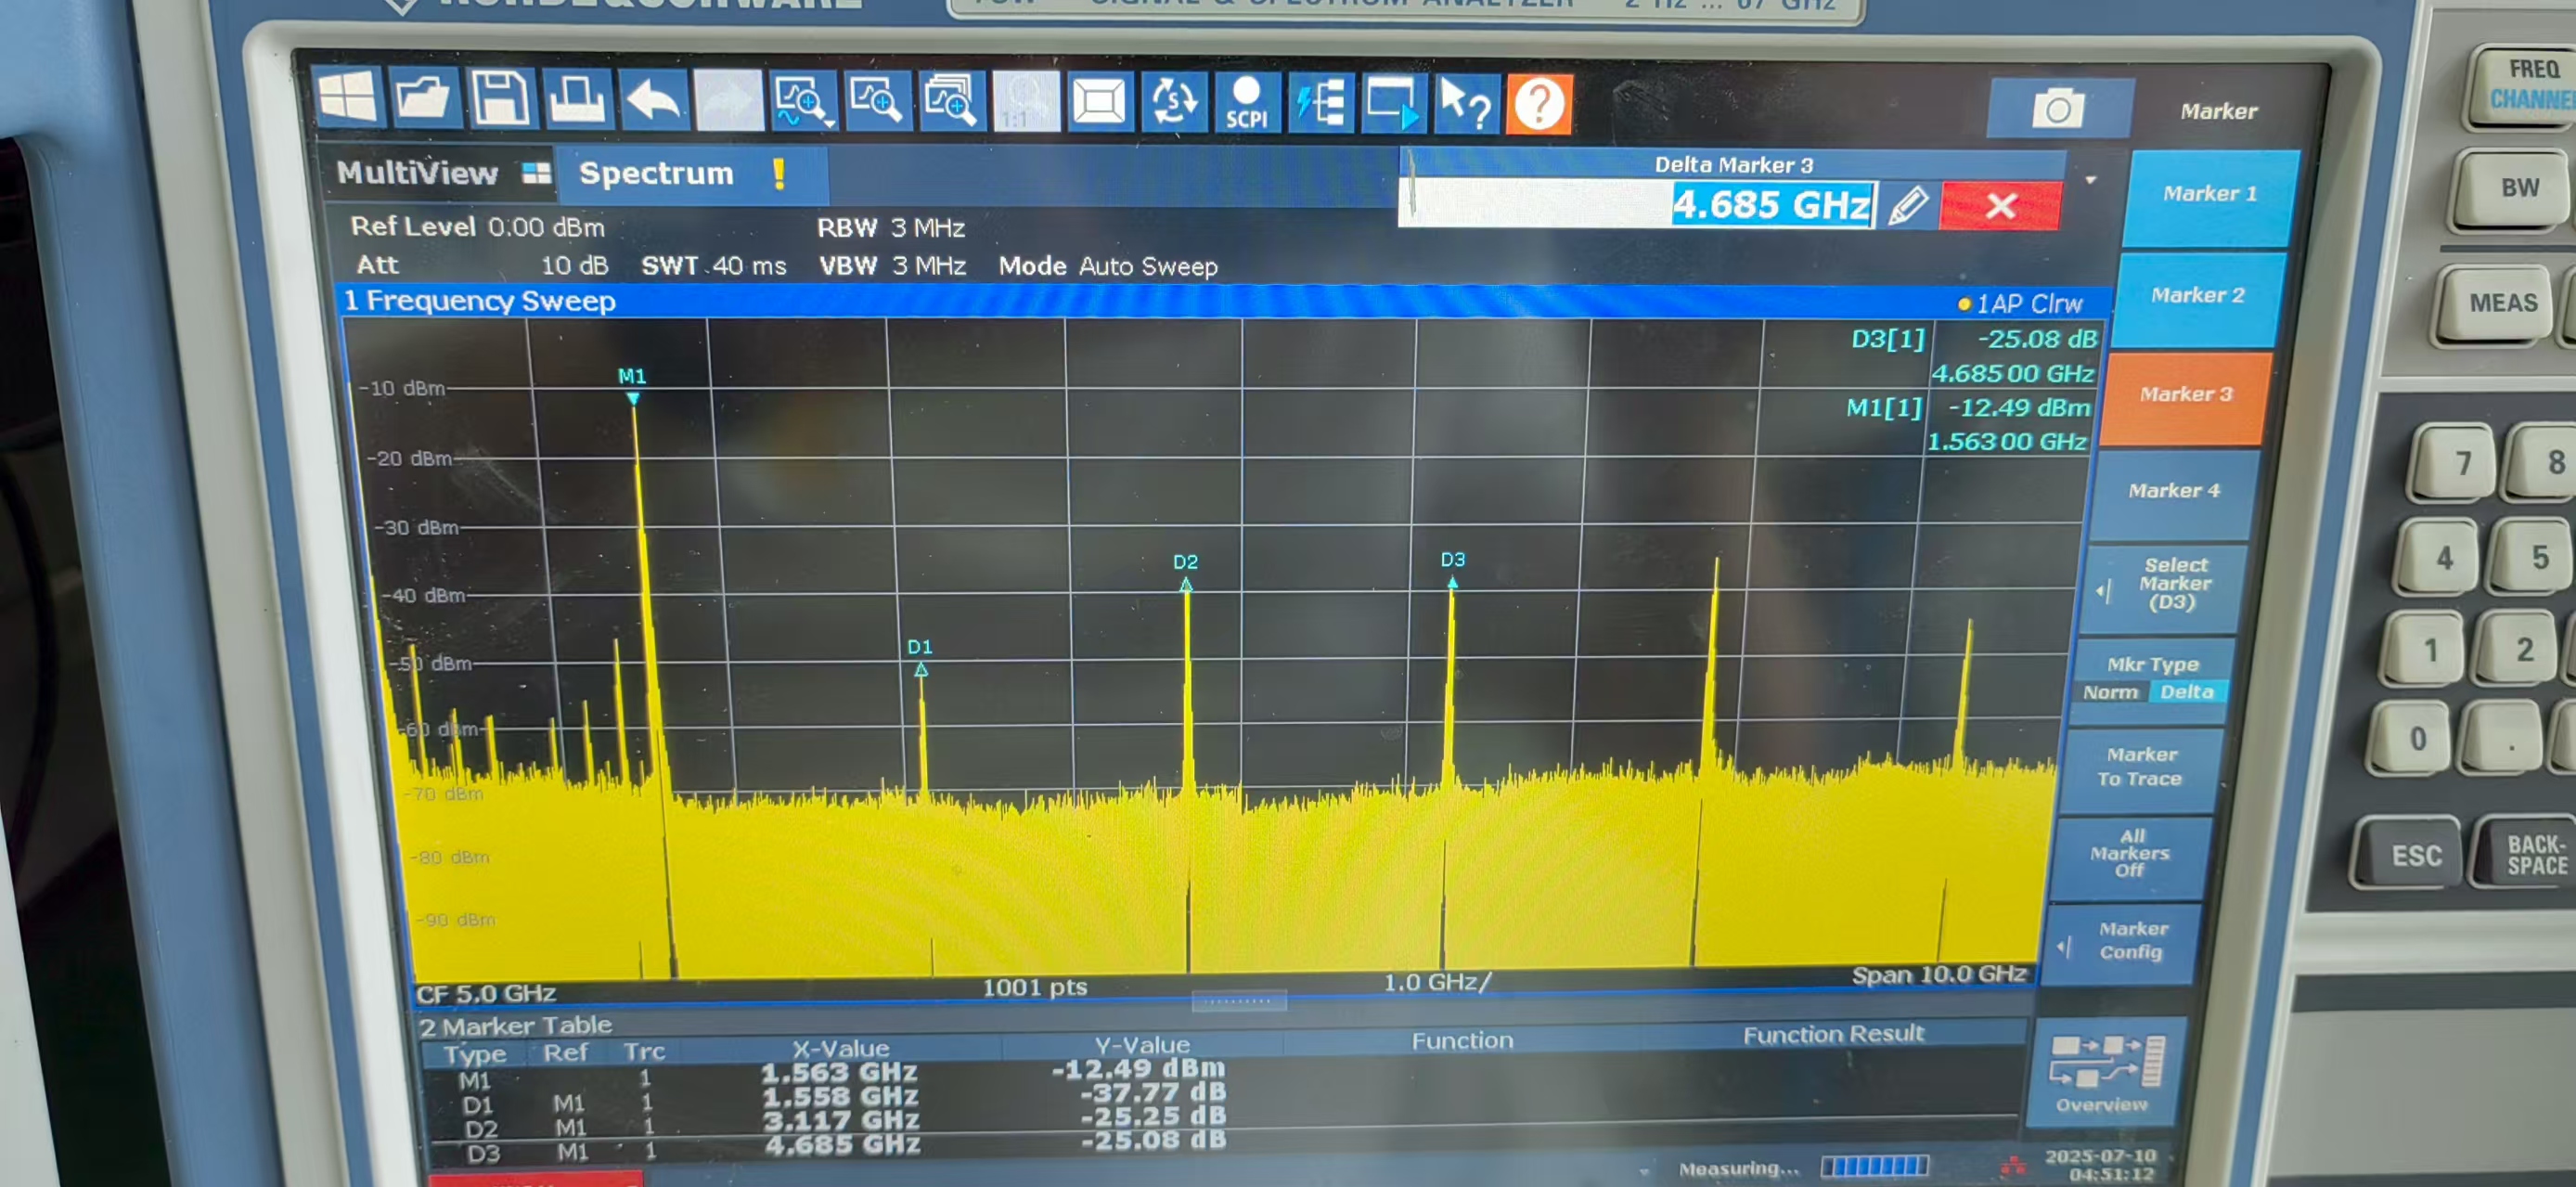
Task: Click the print icon
Action: tap(576, 100)
